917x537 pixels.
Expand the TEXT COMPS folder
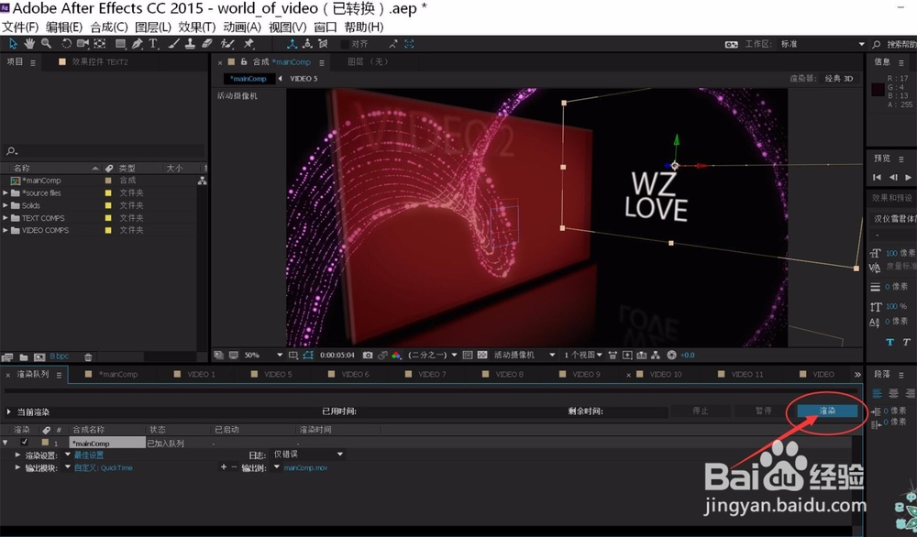(6, 218)
